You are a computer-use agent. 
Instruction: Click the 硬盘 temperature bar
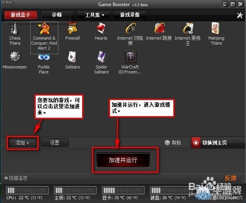(171, 190)
